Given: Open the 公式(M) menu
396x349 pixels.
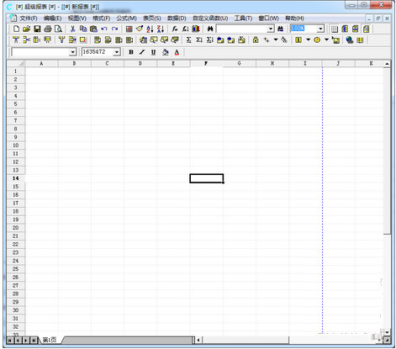Looking at the screenshot, I should click(126, 19).
